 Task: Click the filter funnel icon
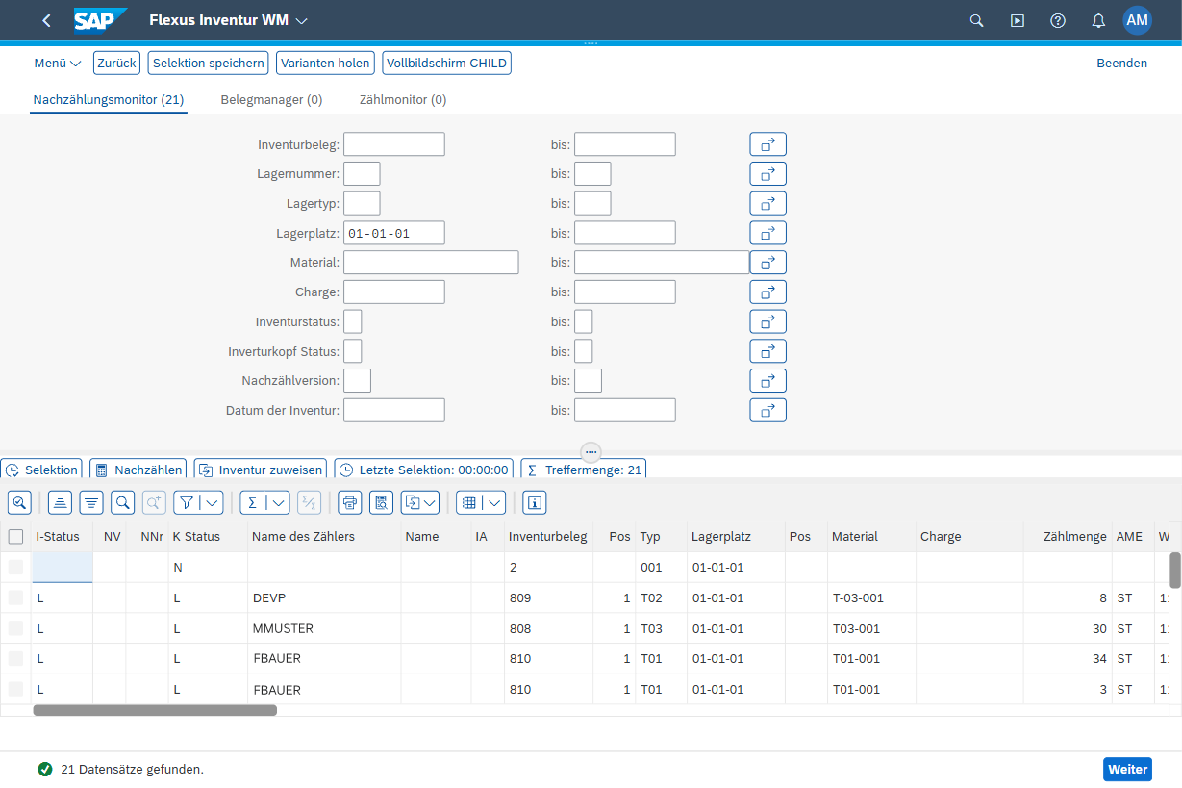point(187,502)
